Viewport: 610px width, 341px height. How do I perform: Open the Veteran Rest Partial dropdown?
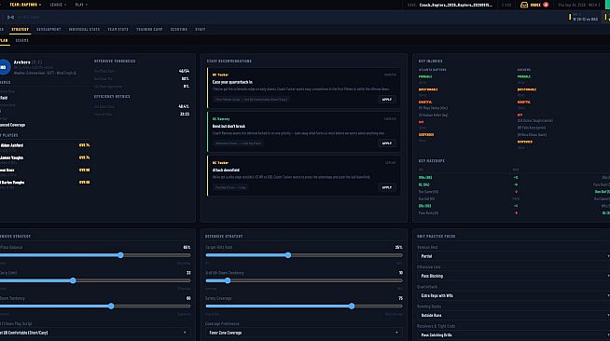[514, 256]
